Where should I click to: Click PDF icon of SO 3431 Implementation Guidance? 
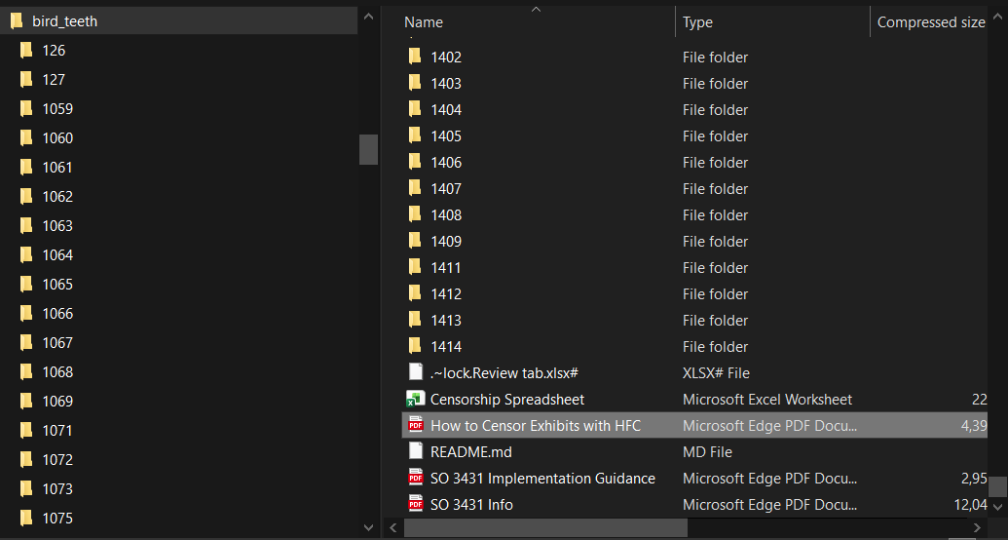coord(416,478)
